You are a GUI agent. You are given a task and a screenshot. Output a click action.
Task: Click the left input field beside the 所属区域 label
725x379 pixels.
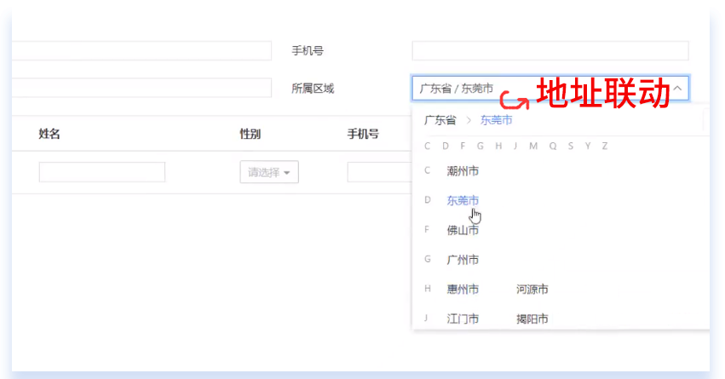[x=141, y=88]
